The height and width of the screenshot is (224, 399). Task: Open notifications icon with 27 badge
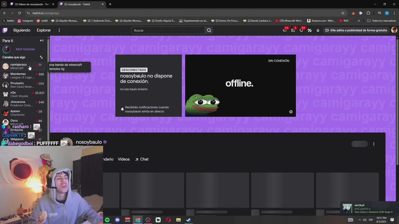click(x=301, y=30)
